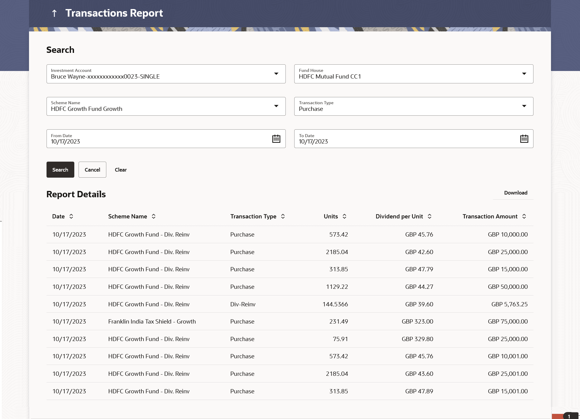Open the Transaction Type dropdown
Viewport: 580px width, 419px height.
[524, 106]
